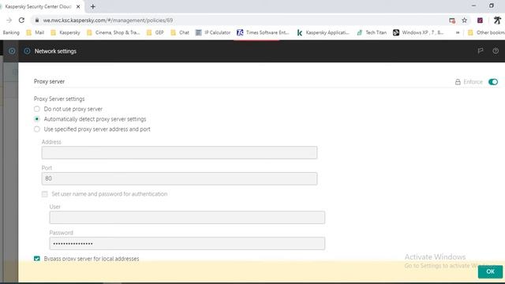This screenshot has width=505, height=284.
Task: Open the Other bookmarks folder
Action: (486, 32)
